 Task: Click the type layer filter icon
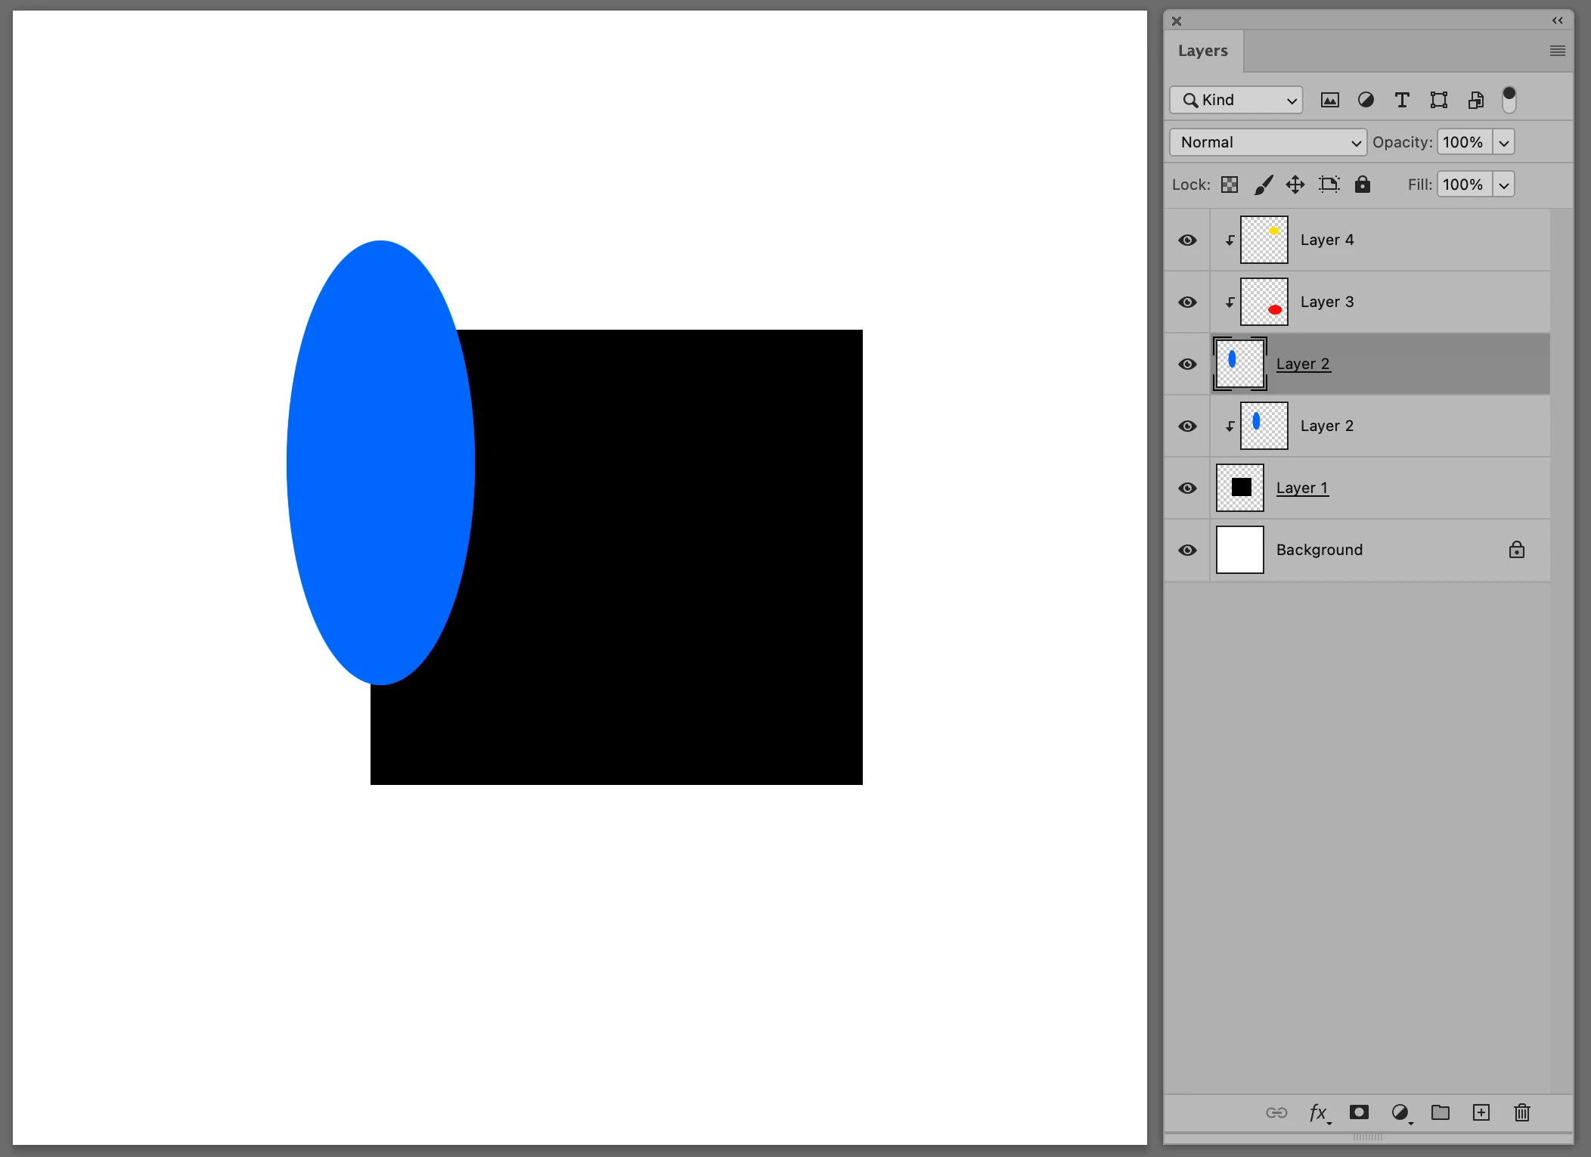click(1402, 100)
